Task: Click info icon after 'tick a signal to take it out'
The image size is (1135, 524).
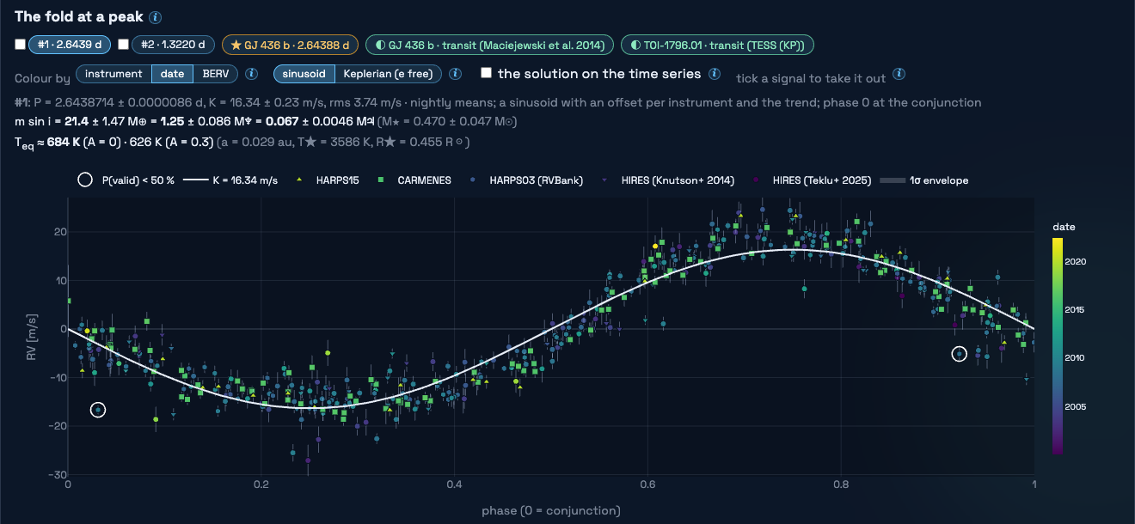Action: pos(899,74)
